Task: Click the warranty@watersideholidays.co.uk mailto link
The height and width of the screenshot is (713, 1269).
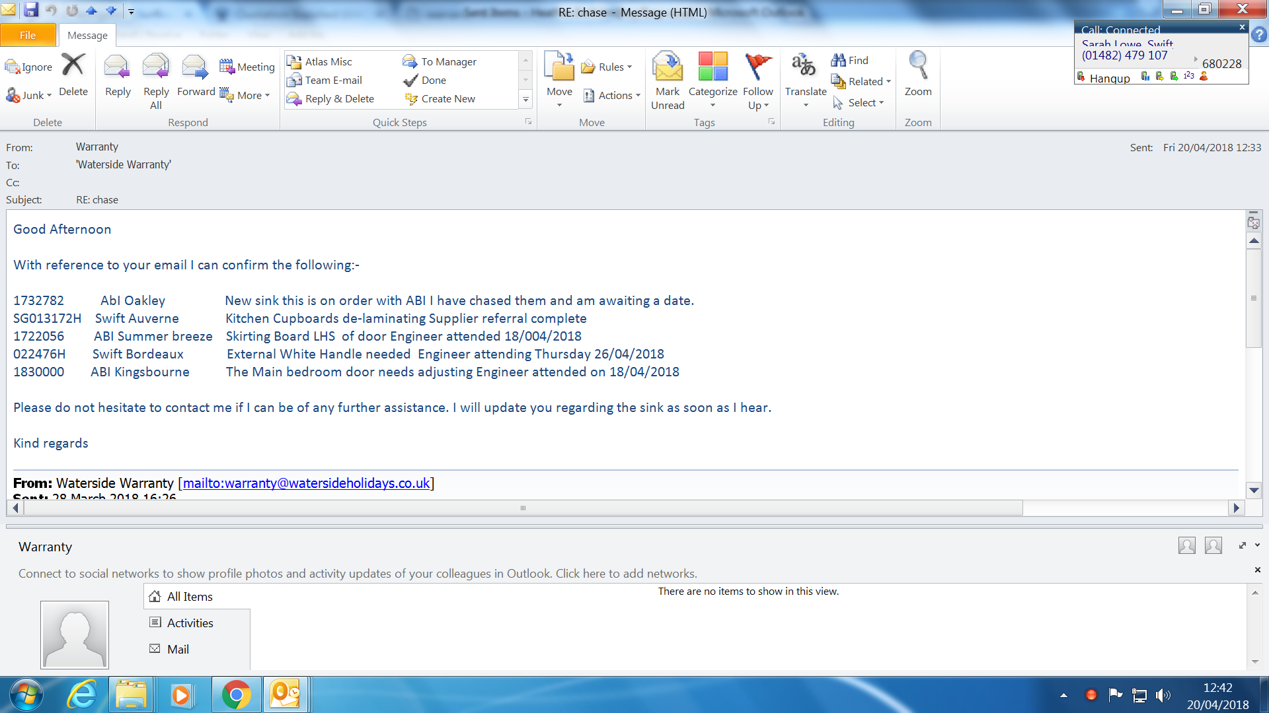Action: click(306, 483)
